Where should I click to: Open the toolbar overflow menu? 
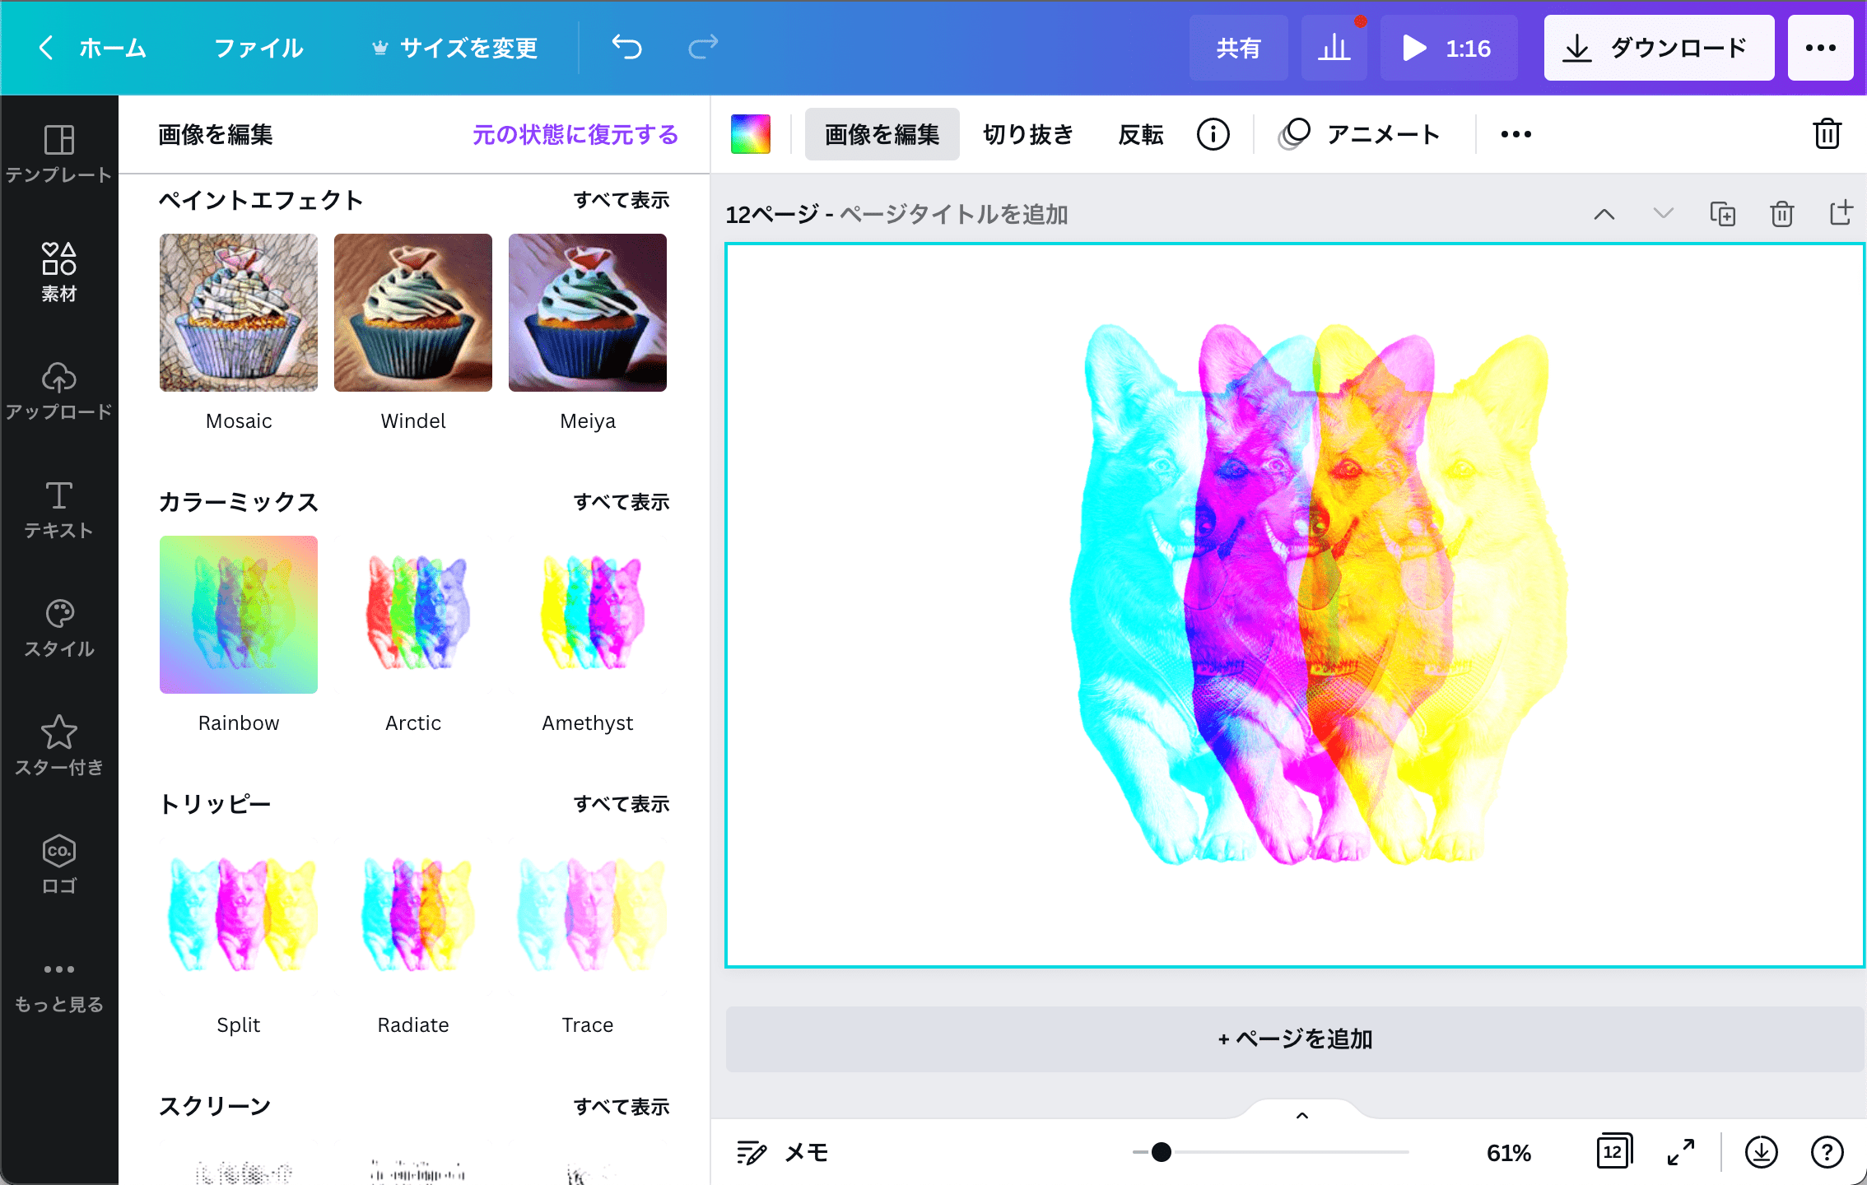tap(1515, 133)
